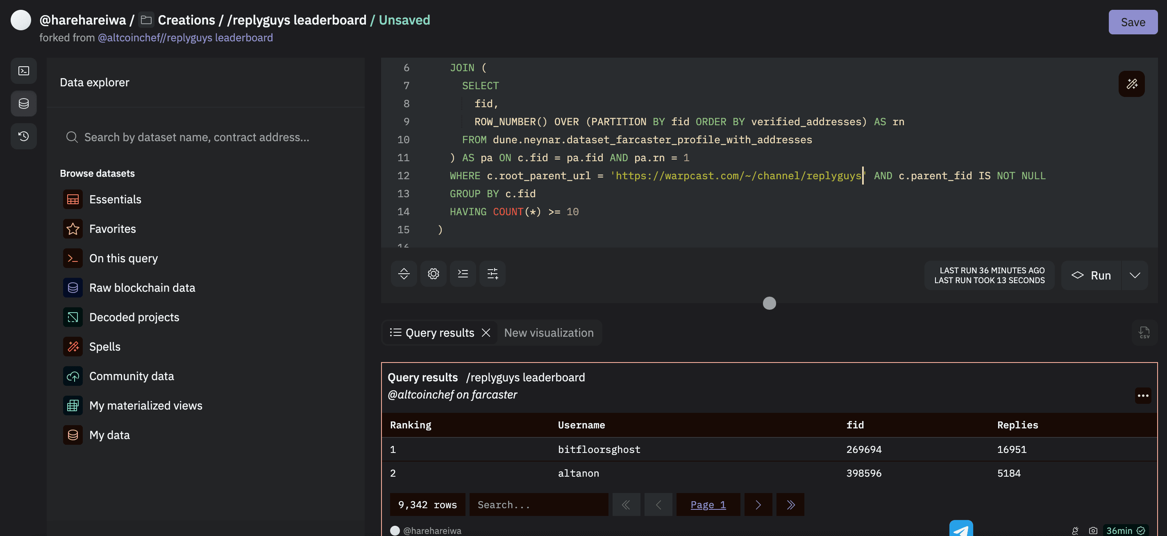Open the version history sidebar icon
The image size is (1167, 536).
point(23,136)
